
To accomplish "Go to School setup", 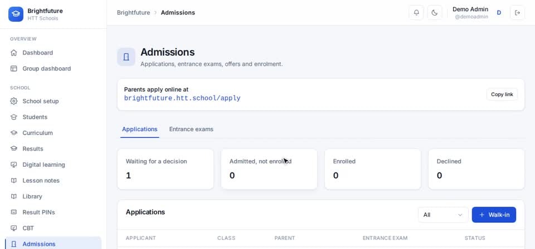I will (53, 101).
